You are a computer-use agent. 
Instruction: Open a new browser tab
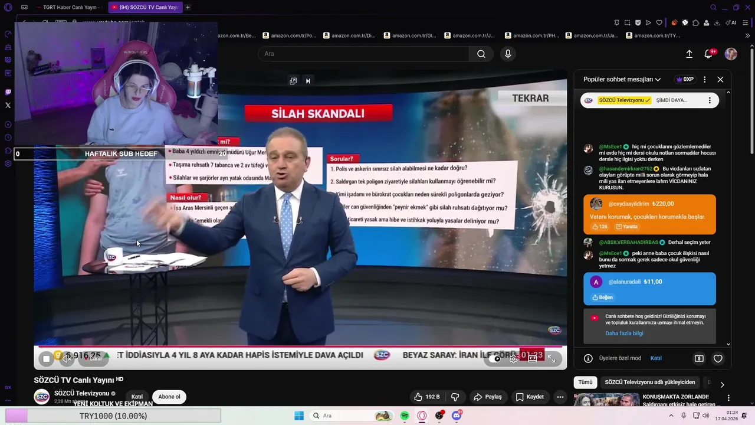point(188,8)
